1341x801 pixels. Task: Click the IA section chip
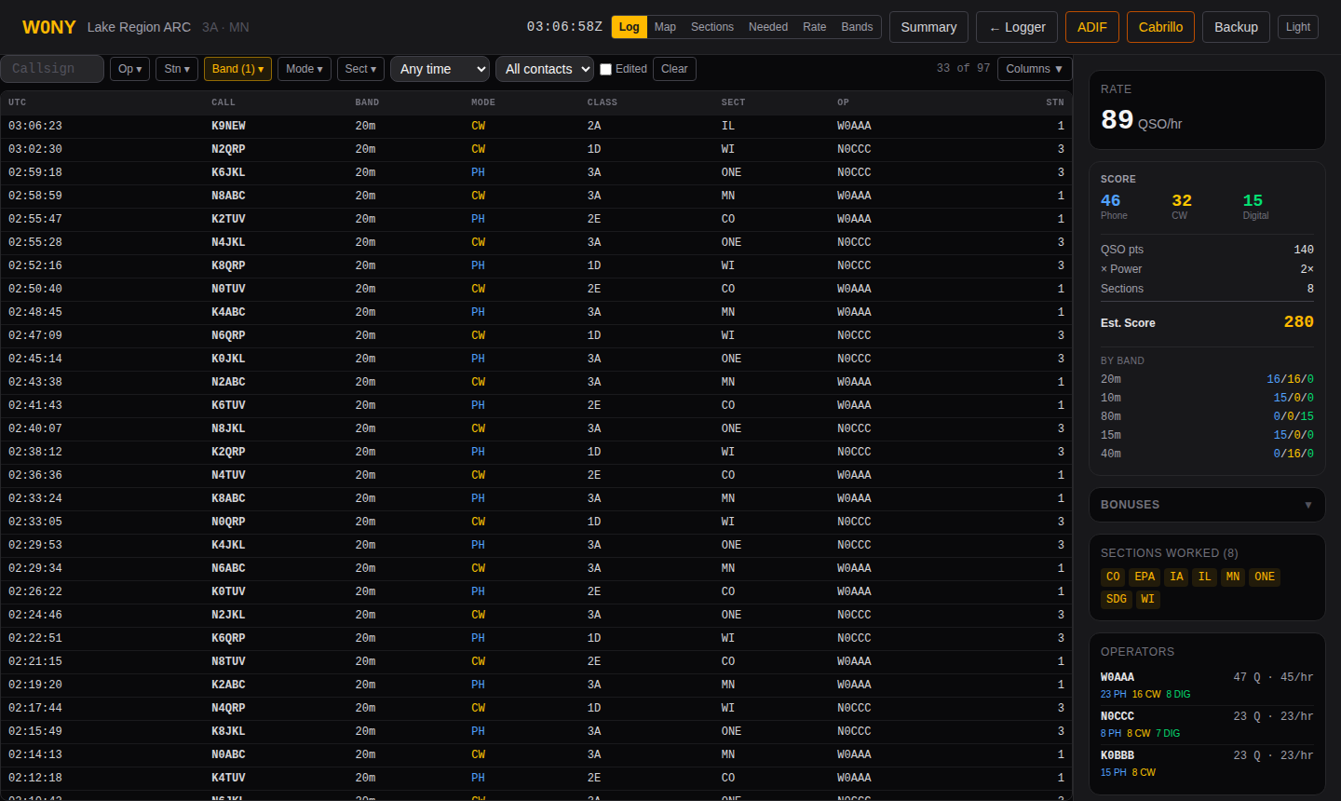click(1176, 577)
